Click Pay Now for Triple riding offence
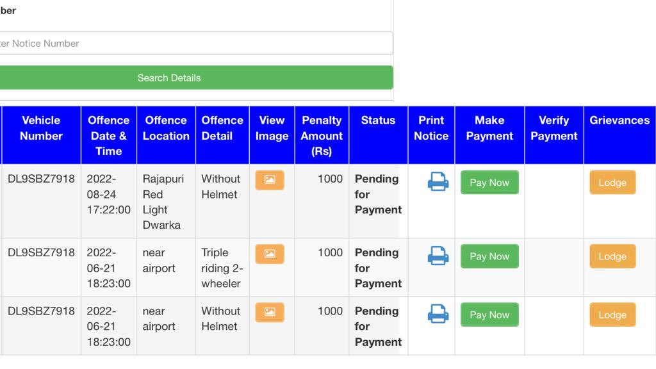This screenshot has height=369, width=656. (489, 256)
